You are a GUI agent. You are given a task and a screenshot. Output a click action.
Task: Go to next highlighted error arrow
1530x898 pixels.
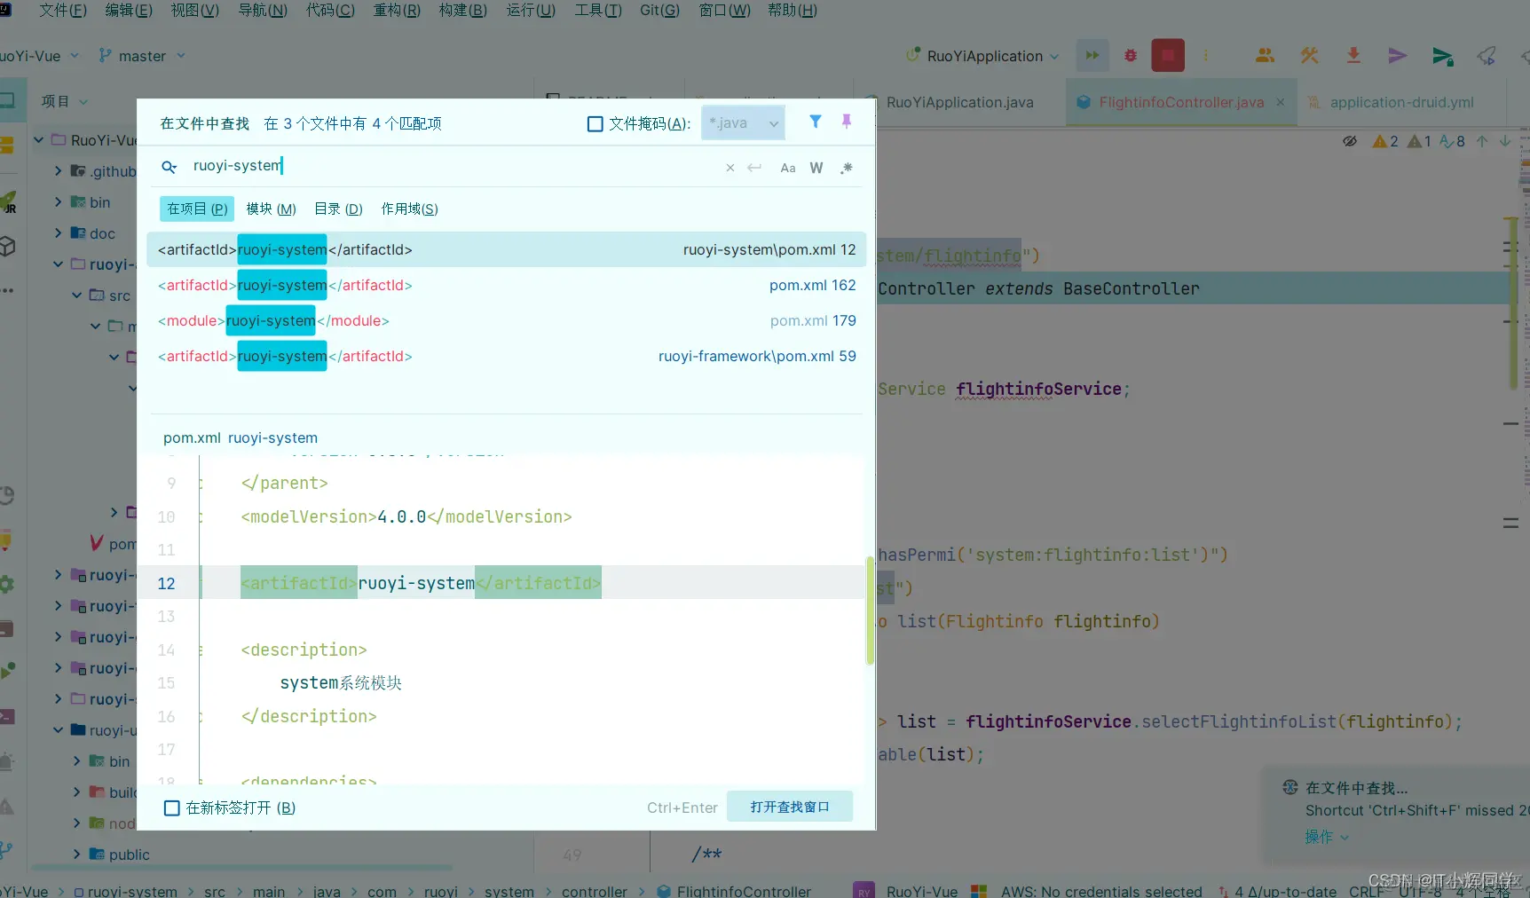click(x=1505, y=141)
